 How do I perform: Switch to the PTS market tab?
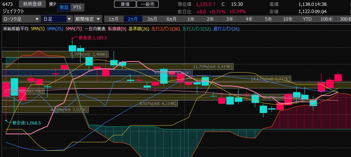coord(77,8)
